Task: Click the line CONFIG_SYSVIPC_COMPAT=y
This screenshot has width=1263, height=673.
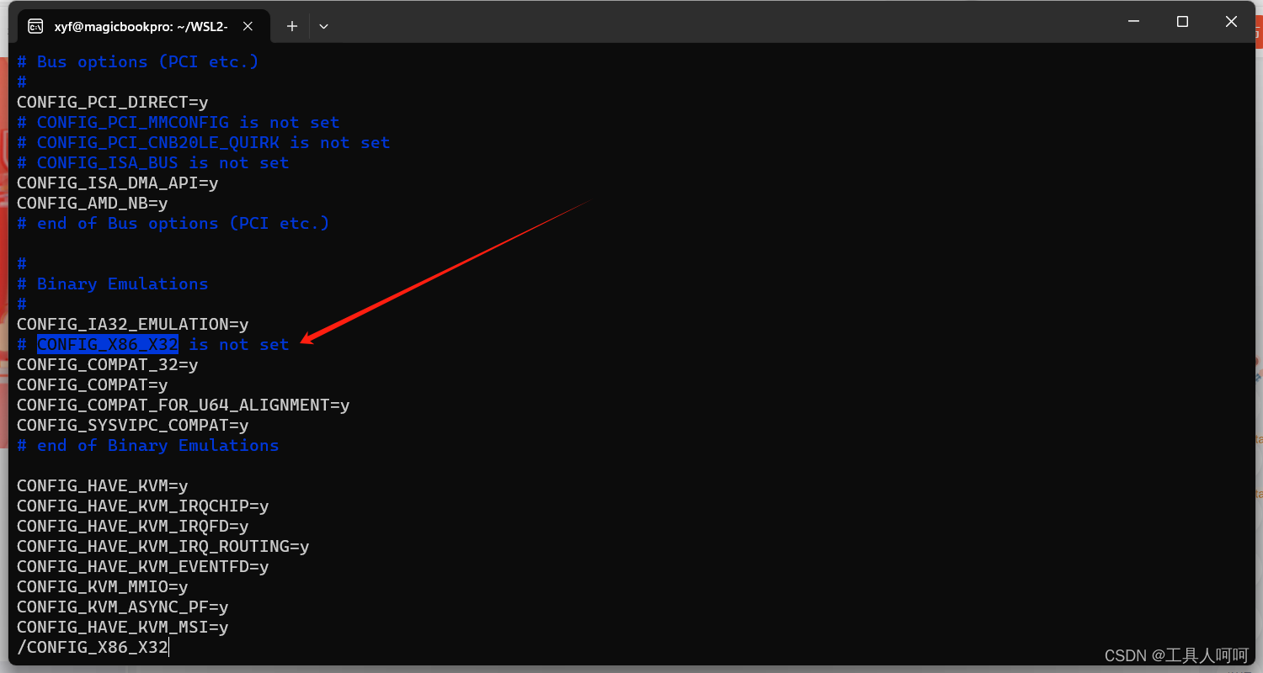Action: click(132, 426)
